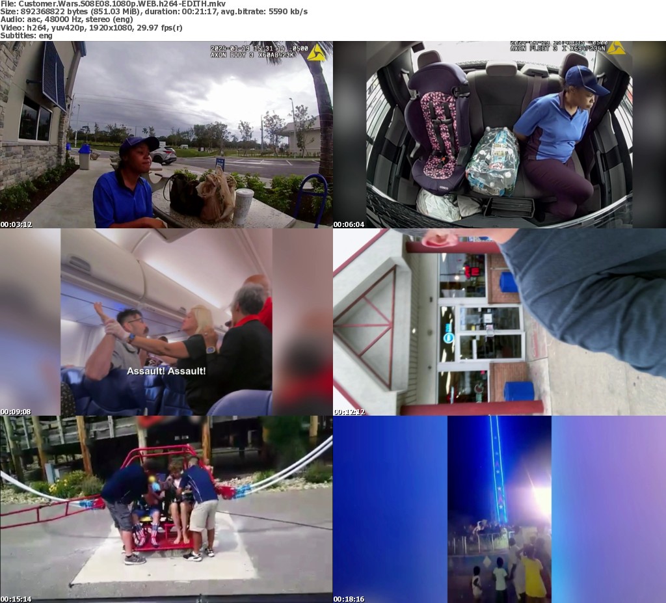Click the yellow Axon logo in first thumbnail
This screenshot has width=666, height=603.
click(316, 52)
